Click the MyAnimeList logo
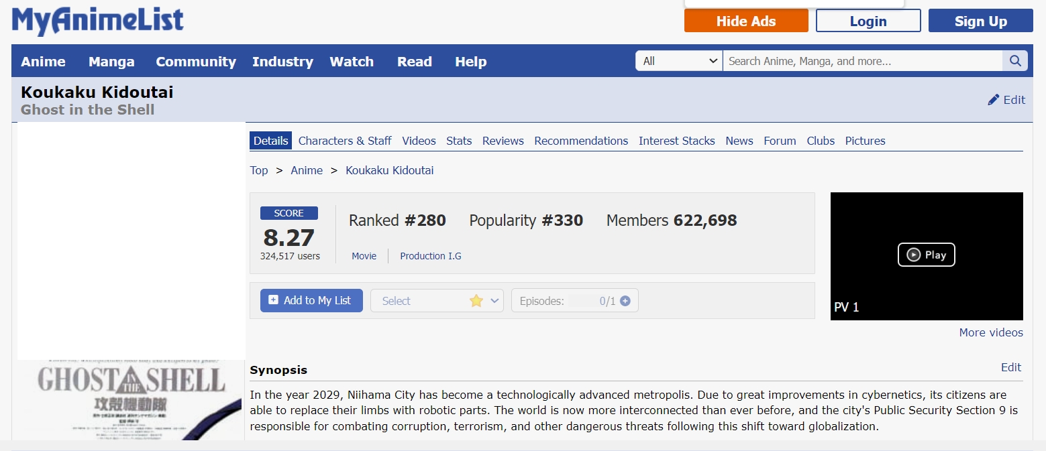 [98, 21]
